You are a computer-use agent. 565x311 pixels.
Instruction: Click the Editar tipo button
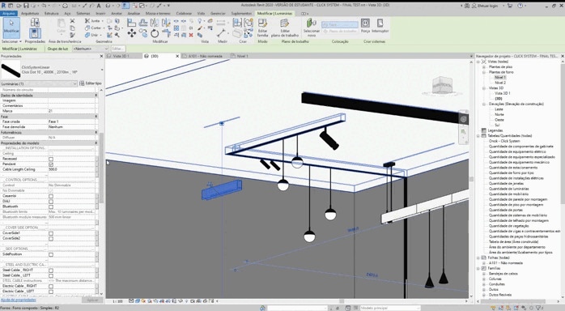pos(91,83)
